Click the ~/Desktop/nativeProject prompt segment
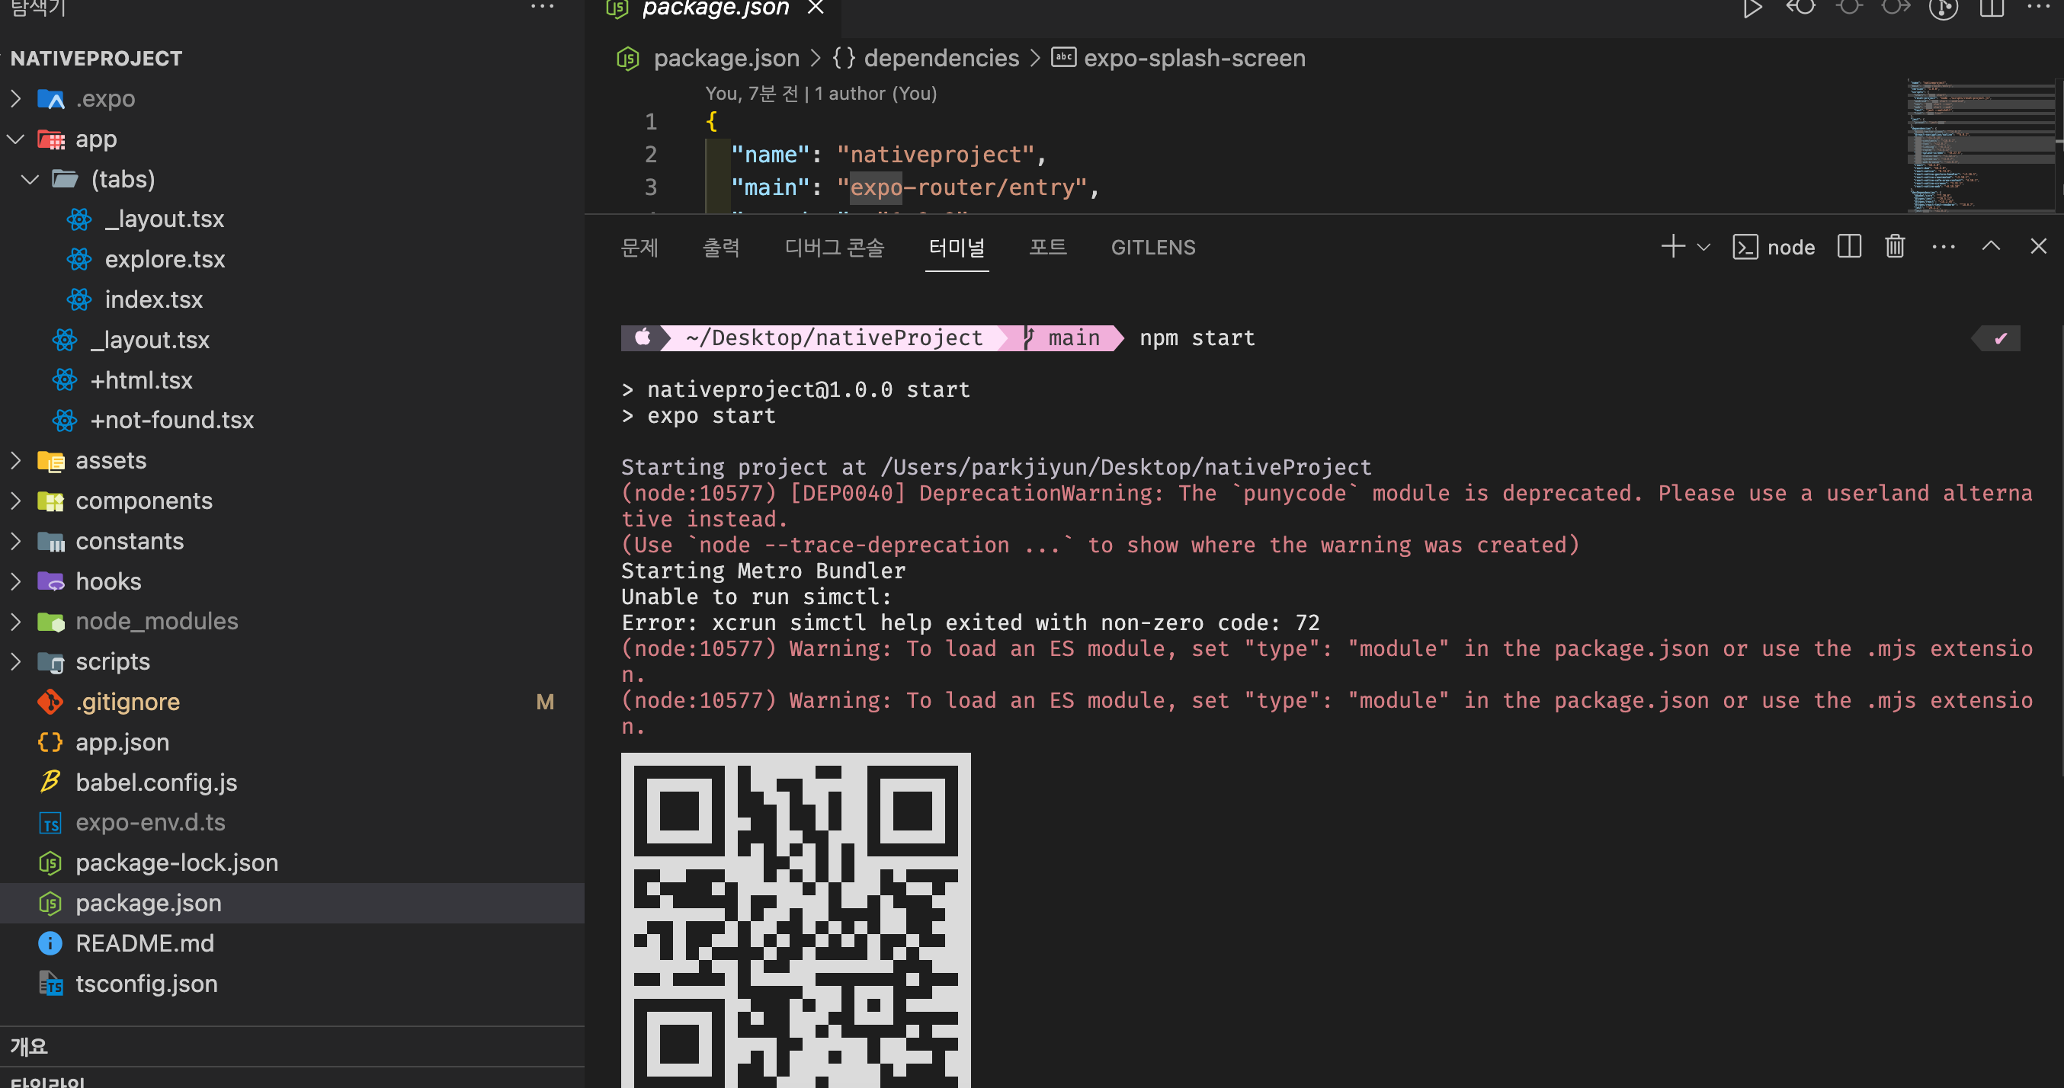Screen dimensions: 2064x1088 (834, 338)
